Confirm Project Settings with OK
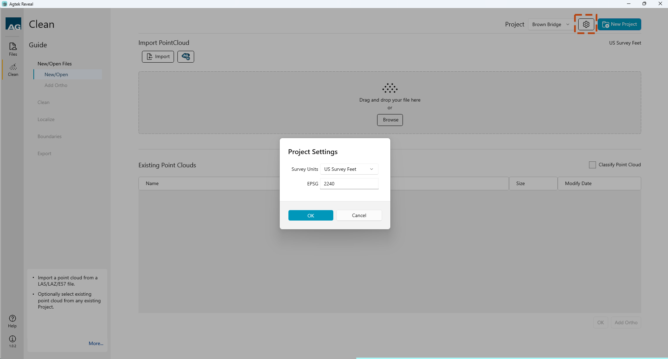The image size is (668, 359). point(311,216)
